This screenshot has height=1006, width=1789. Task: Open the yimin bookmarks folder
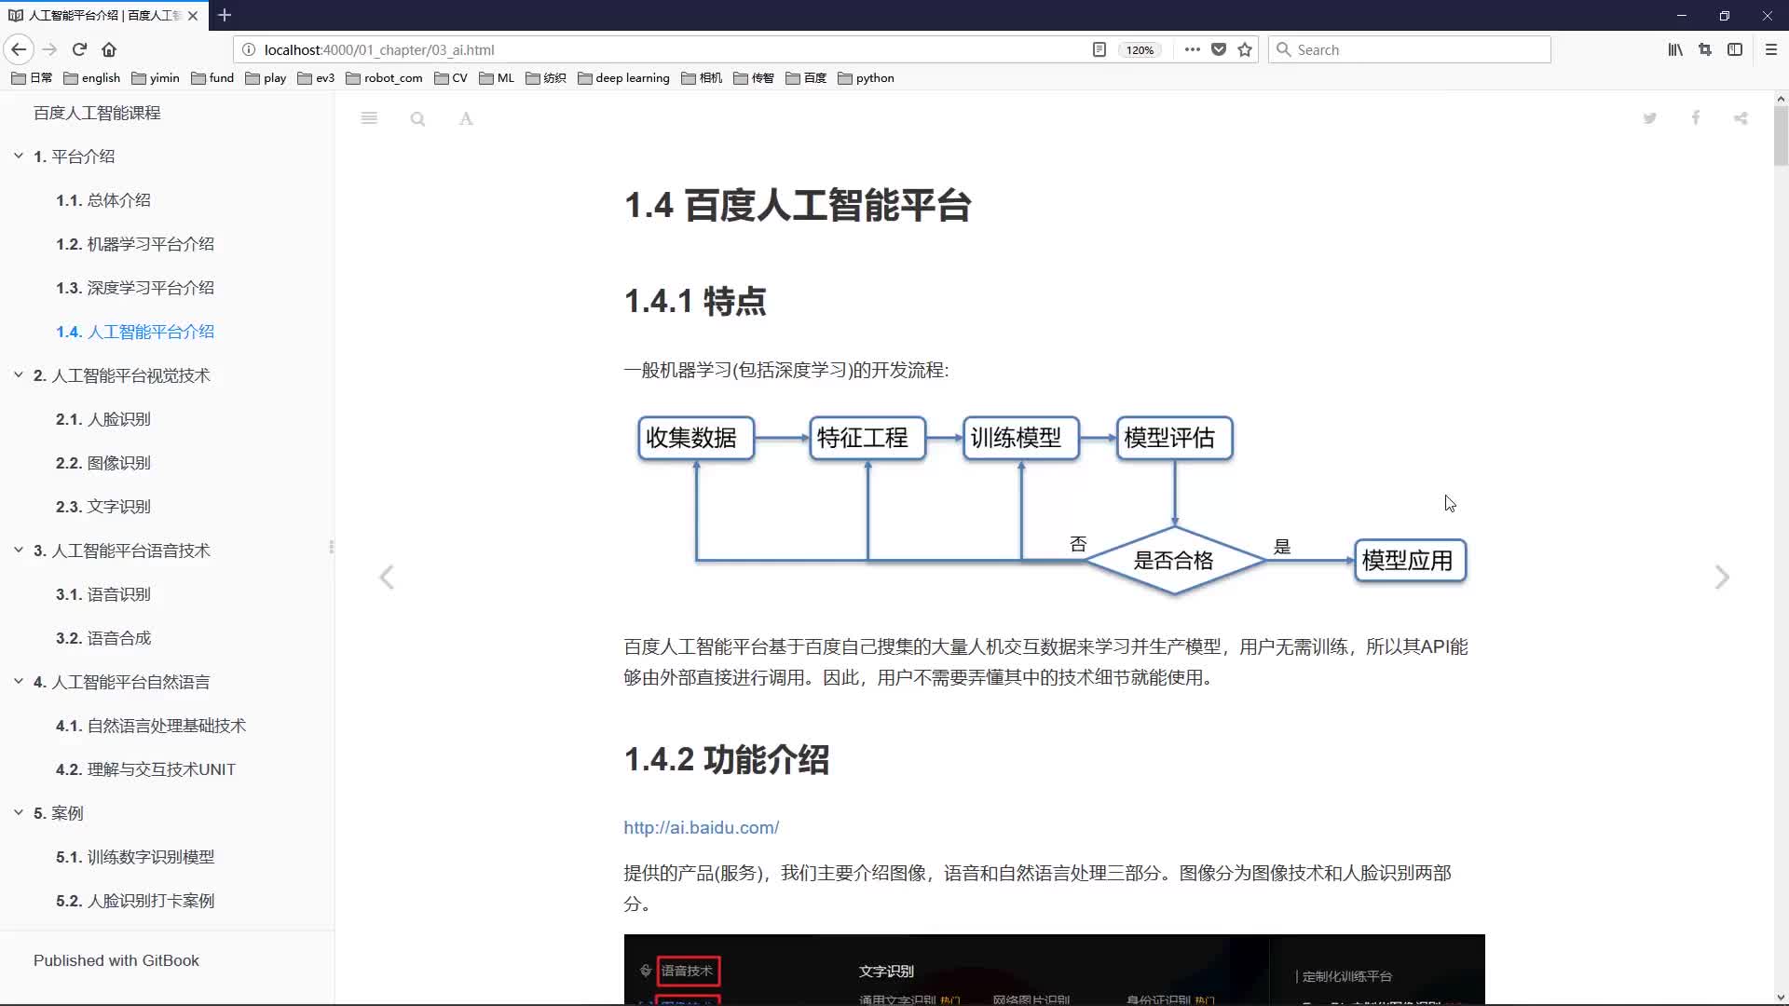156,78
